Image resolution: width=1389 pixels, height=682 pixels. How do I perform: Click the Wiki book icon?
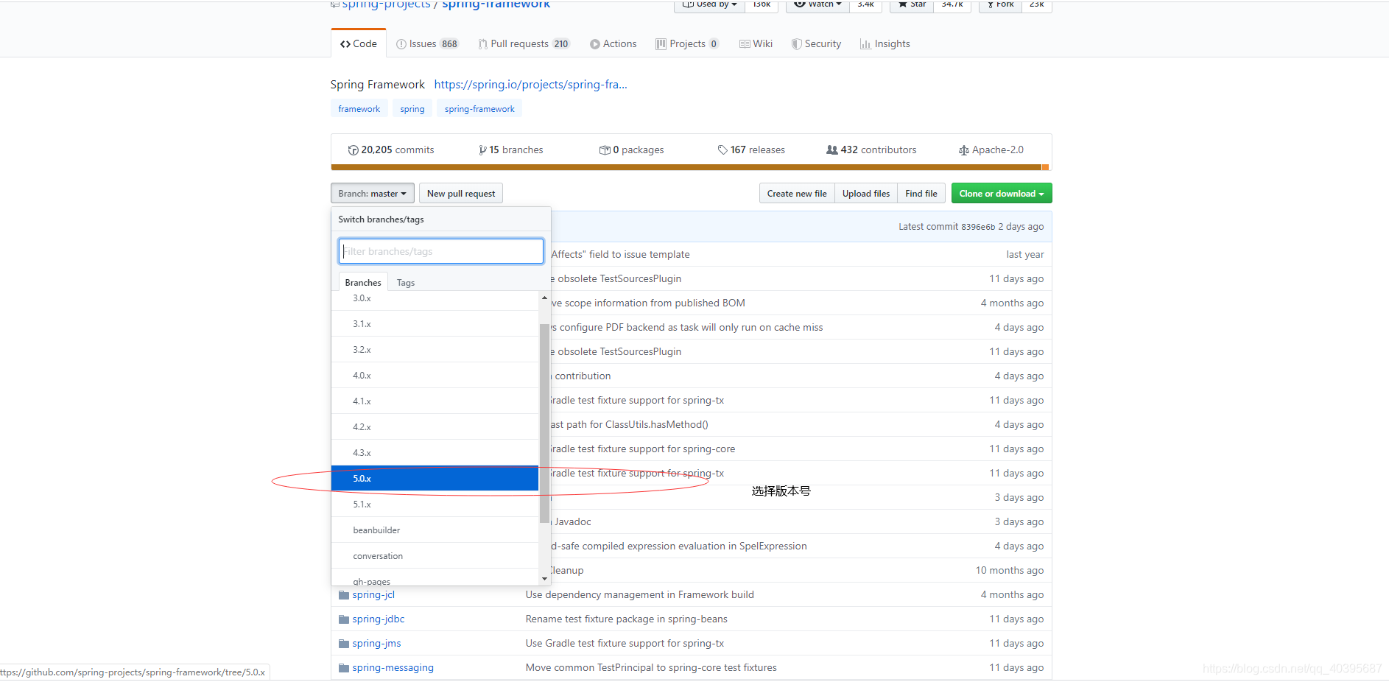[x=745, y=44]
